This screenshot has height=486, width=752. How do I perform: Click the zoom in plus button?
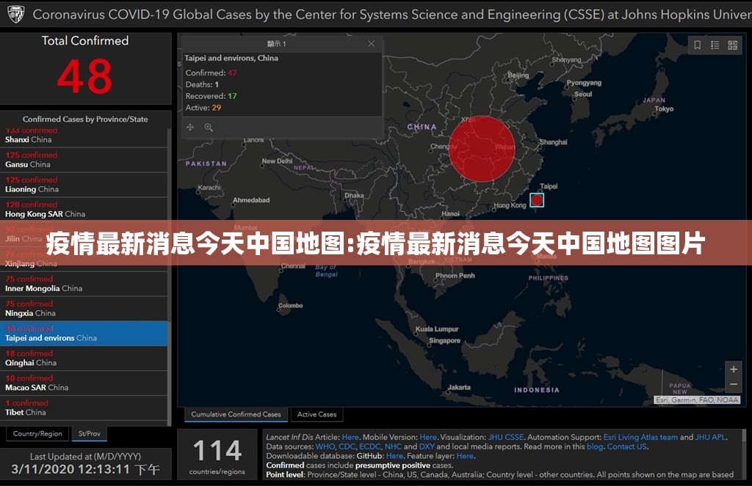click(x=732, y=369)
